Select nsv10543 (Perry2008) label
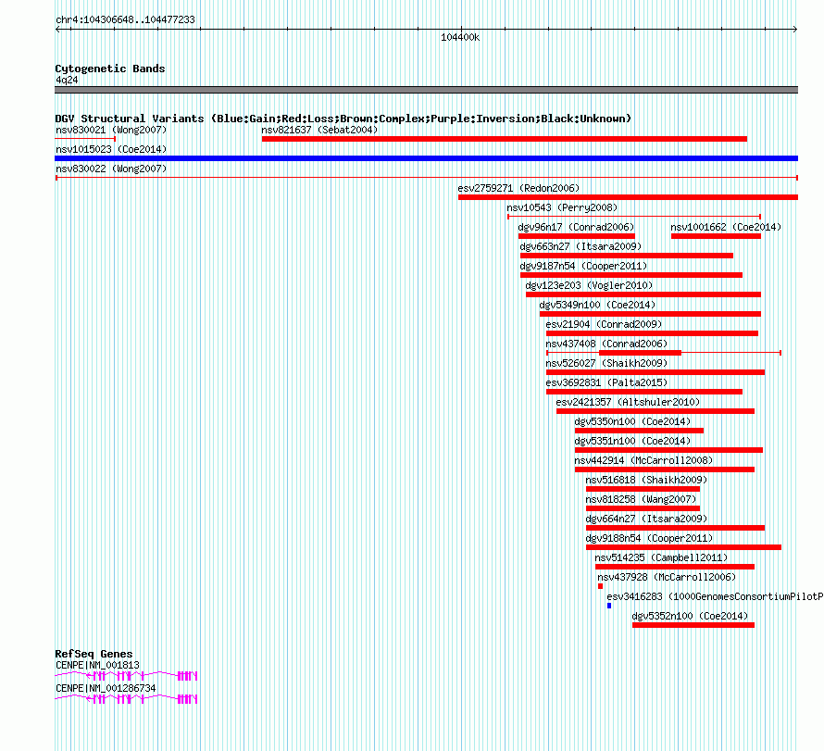This screenshot has height=751, width=824. coord(562,207)
